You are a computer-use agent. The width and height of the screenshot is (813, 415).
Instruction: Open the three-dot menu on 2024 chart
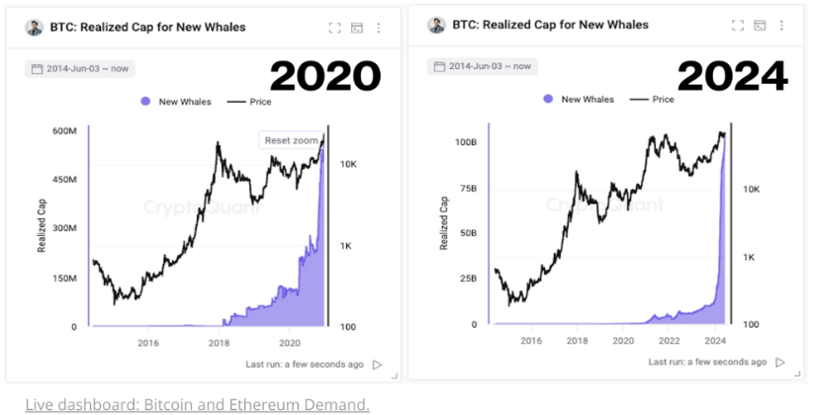pyautogui.click(x=780, y=25)
